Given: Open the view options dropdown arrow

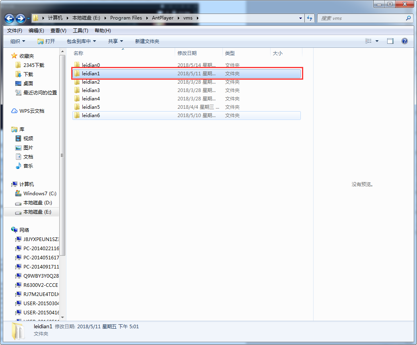Looking at the screenshot, I should pyautogui.click(x=377, y=41).
